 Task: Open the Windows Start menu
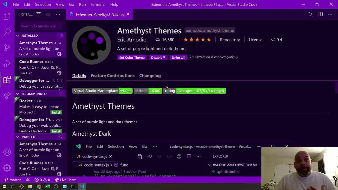pos(4,187)
